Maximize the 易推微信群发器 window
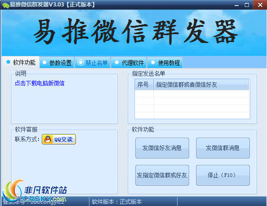267x206 pixels. click(x=247, y=5)
